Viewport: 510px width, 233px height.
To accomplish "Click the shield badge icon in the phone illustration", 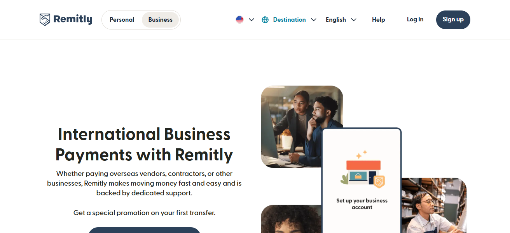I will tap(378, 182).
